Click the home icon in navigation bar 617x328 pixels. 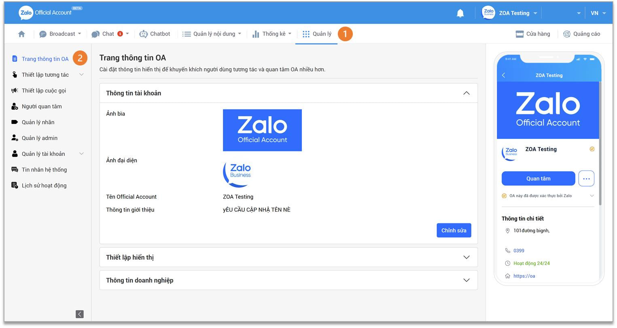(21, 34)
